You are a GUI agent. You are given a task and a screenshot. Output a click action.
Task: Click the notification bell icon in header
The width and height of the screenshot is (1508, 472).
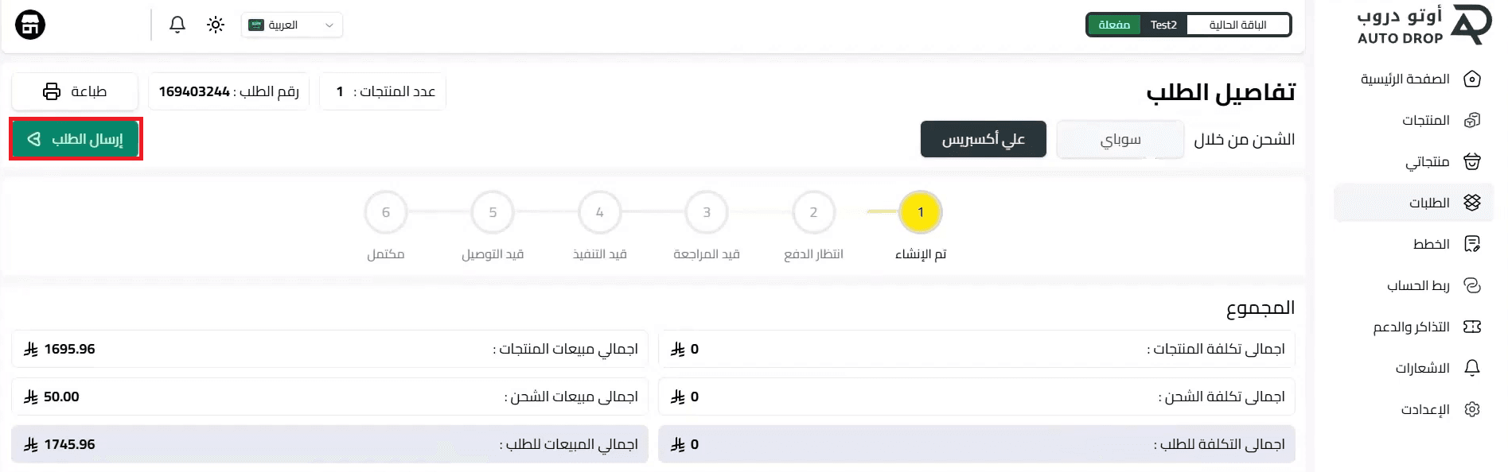[x=177, y=25]
